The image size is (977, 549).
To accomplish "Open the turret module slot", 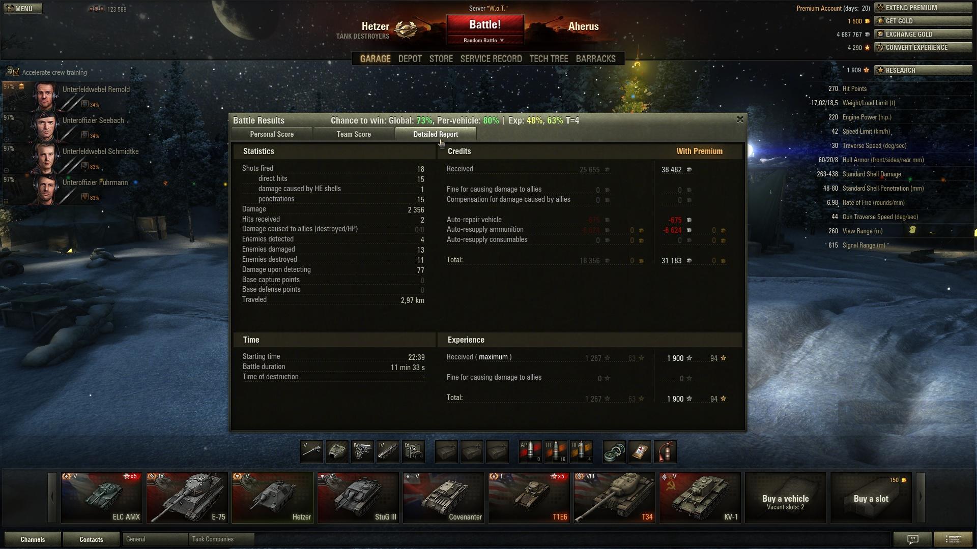I will [x=337, y=451].
